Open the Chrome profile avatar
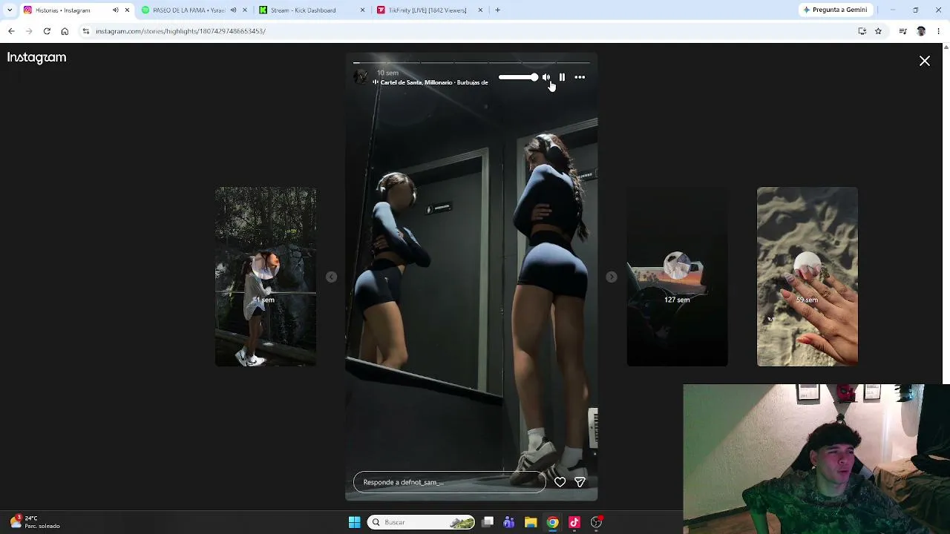 (x=921, y=31)
